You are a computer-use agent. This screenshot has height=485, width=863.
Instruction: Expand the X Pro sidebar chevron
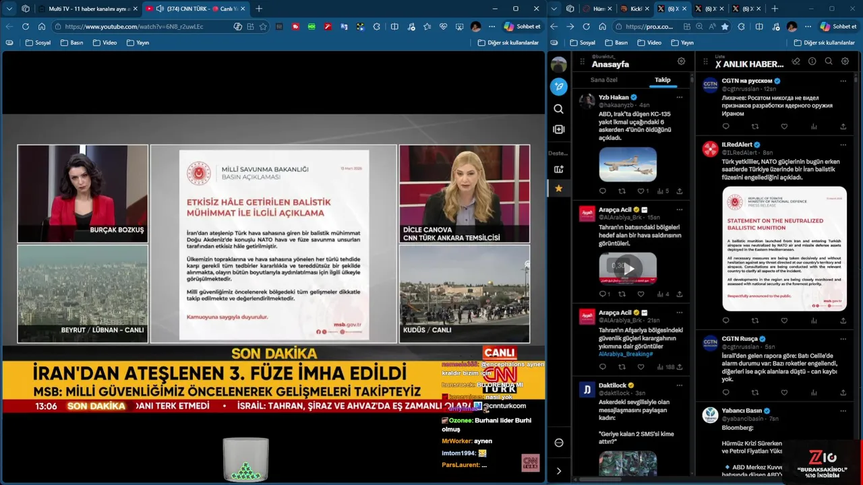tap(558, 471)
